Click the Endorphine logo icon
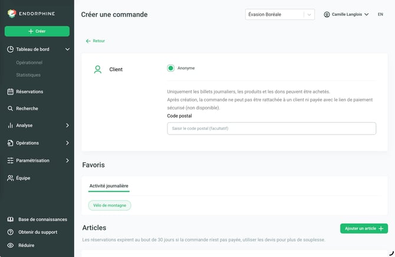395x257 pixels. tap(12, 14)
